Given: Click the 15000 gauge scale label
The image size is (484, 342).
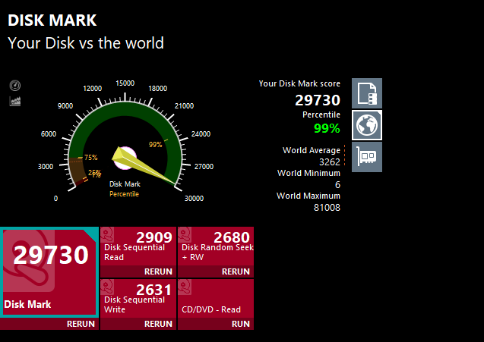Looking at the screenshot, I should point(125,83).
